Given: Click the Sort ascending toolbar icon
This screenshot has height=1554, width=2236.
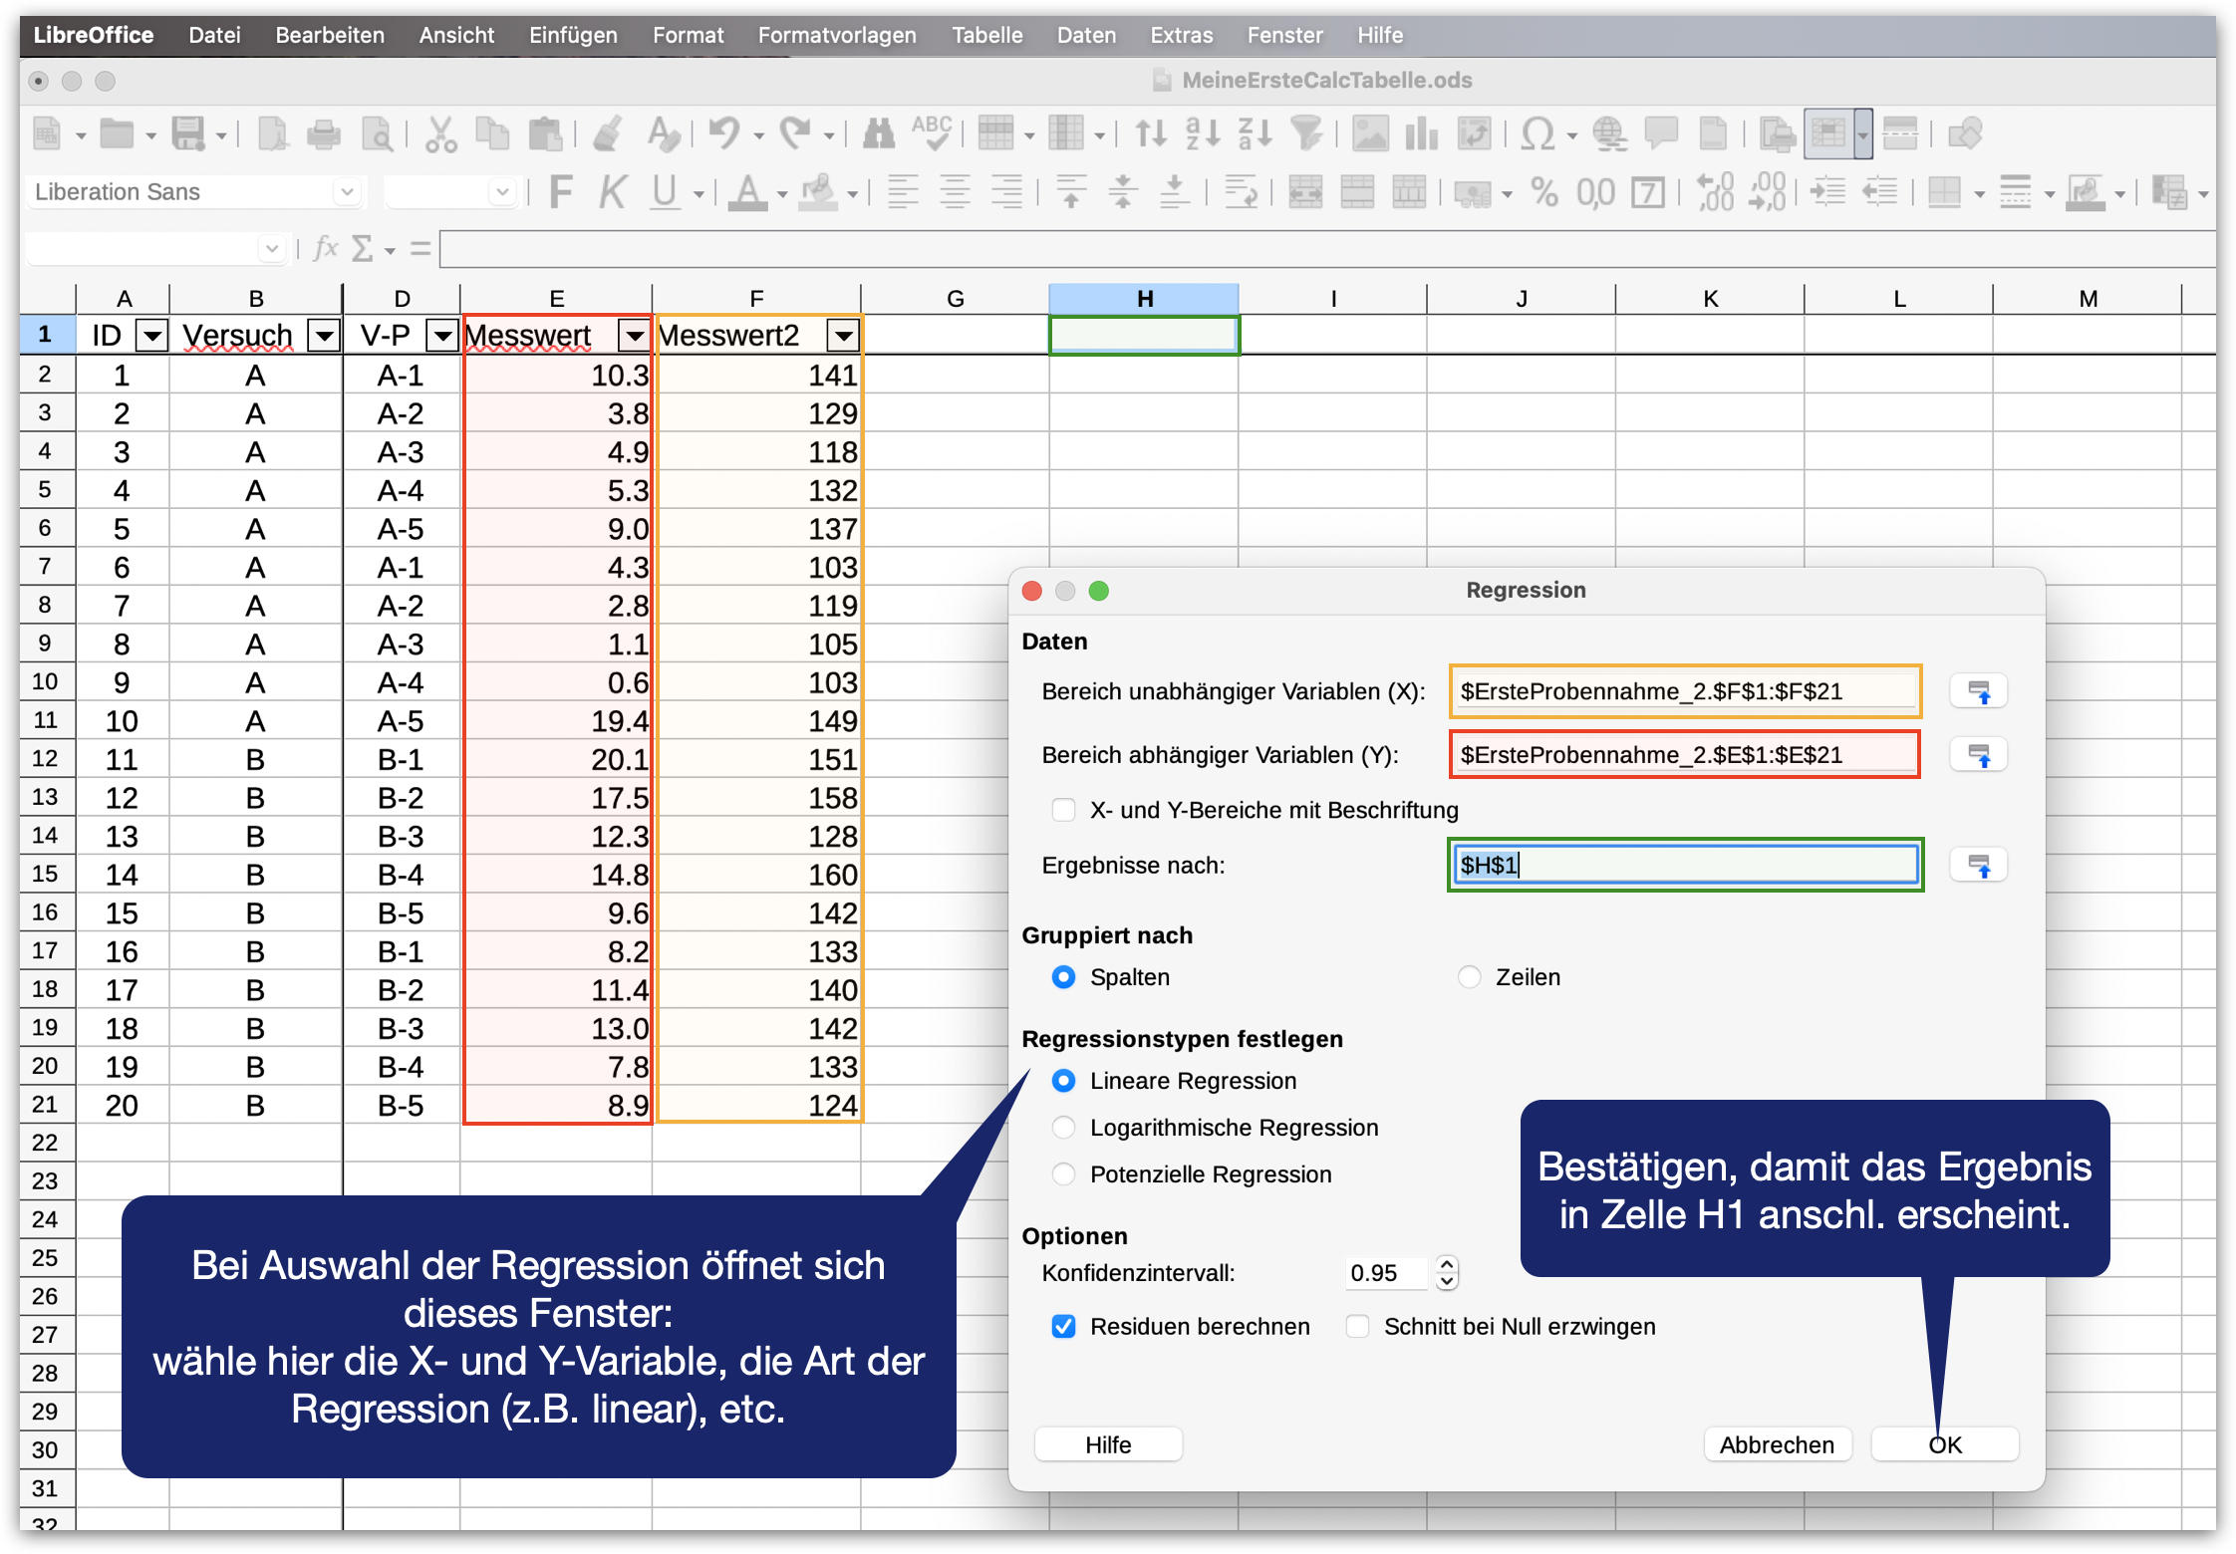Looking at the screenshot, I should pyautogui.click(x=1203, y=133).
